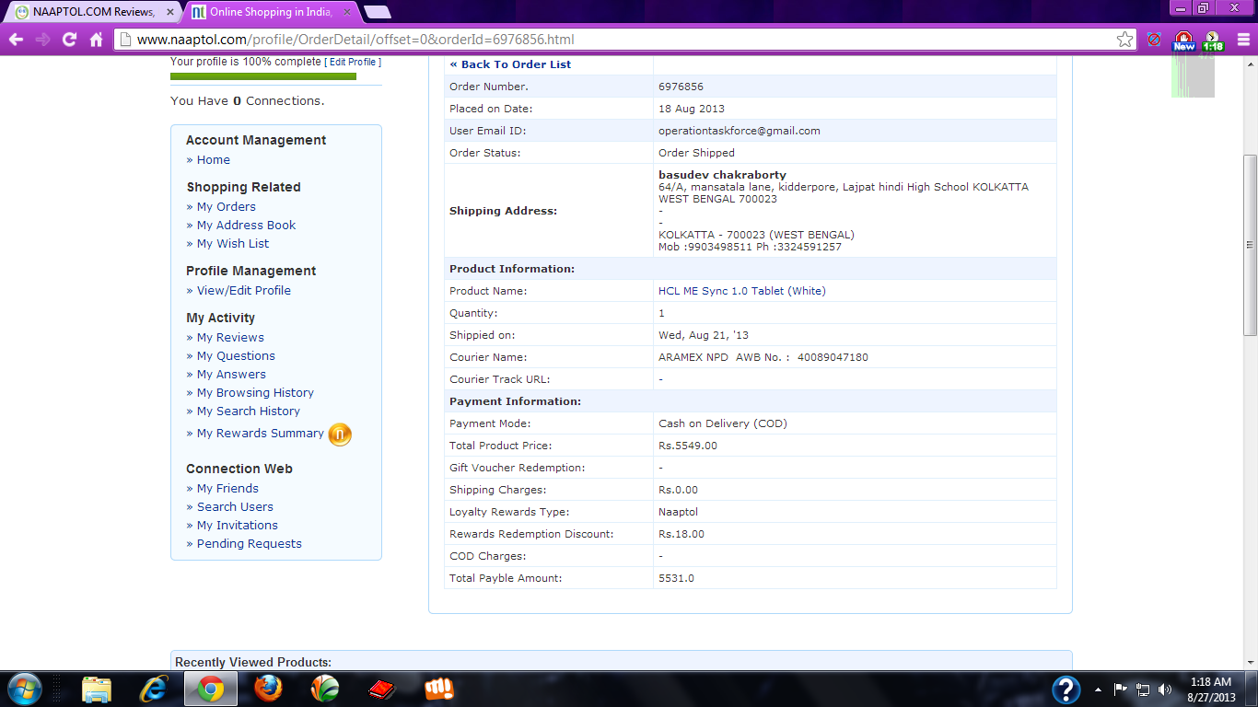Open My Address Book
The height and width of the screenshot is (707, 1258).
(246, 226)
